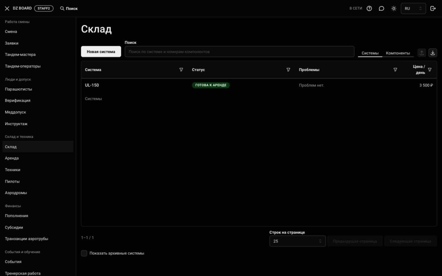This screenshot has height=276, width=442.
Task: Click the download export icon
Action: [x=433, y=53]
